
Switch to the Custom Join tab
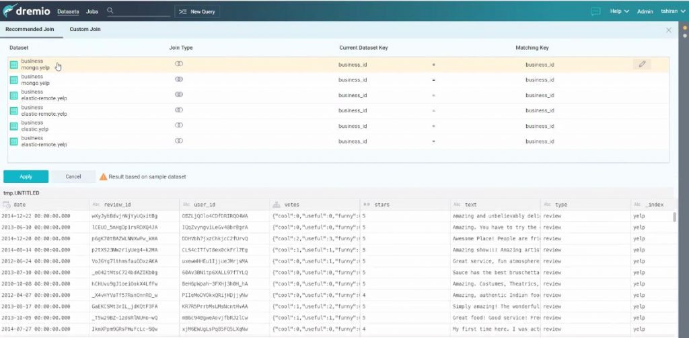click(85, 30)
